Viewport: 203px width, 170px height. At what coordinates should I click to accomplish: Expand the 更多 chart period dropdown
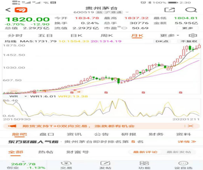tap(170, 36)
